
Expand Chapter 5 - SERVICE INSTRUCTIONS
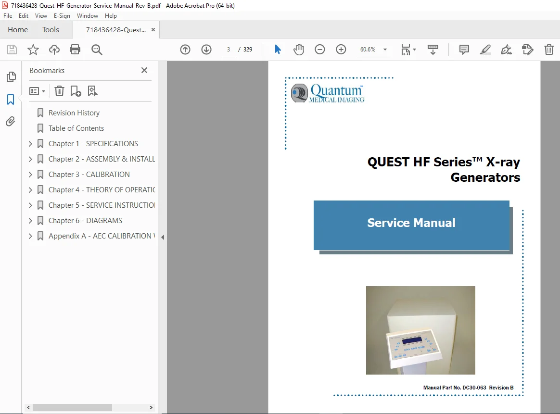coord(30,205)
